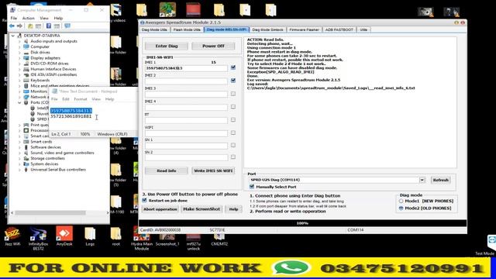
Task: Expand Human Interface Devices node
Action: (19, 69)
